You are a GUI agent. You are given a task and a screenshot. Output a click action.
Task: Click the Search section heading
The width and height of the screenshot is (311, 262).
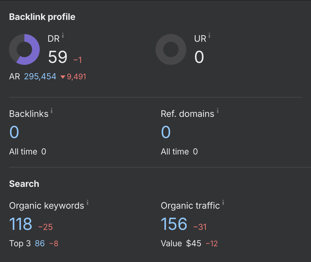pyautogui.click(x=24, y=184)
